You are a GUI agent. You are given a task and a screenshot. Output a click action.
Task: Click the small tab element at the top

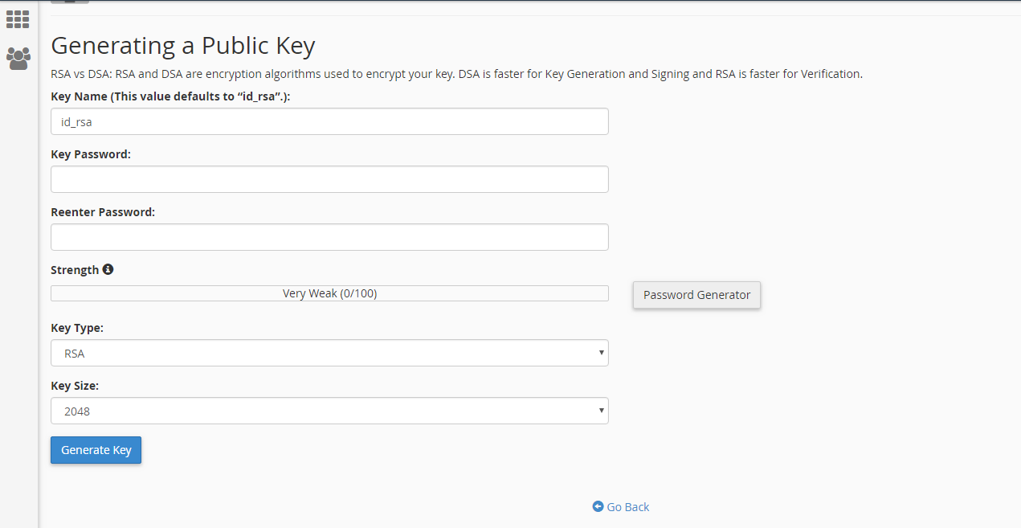coord(68,2)
